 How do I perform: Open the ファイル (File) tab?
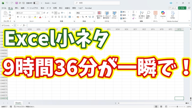[x=4, y=8]
